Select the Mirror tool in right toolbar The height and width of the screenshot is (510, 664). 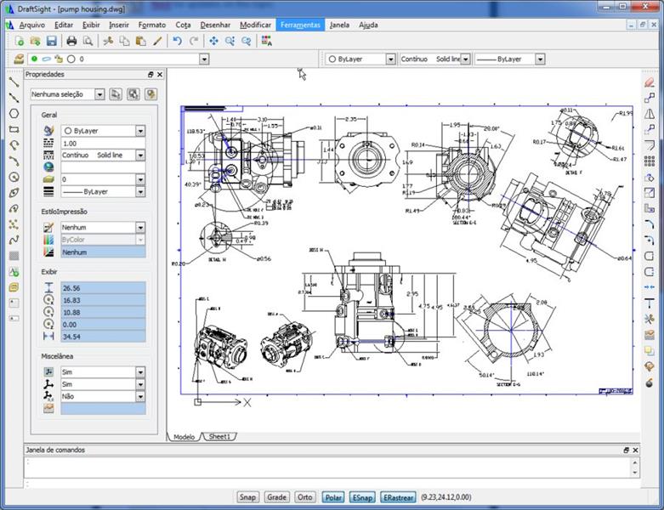tap(650, 114)
